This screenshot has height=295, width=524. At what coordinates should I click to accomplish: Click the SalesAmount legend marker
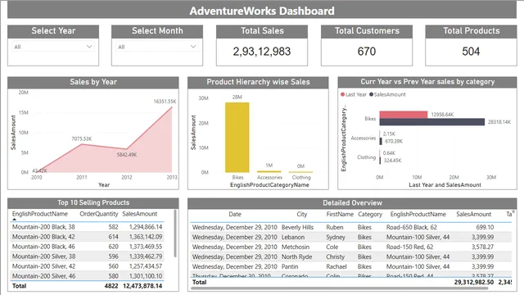pyautogui.click(x=371, y=94)
